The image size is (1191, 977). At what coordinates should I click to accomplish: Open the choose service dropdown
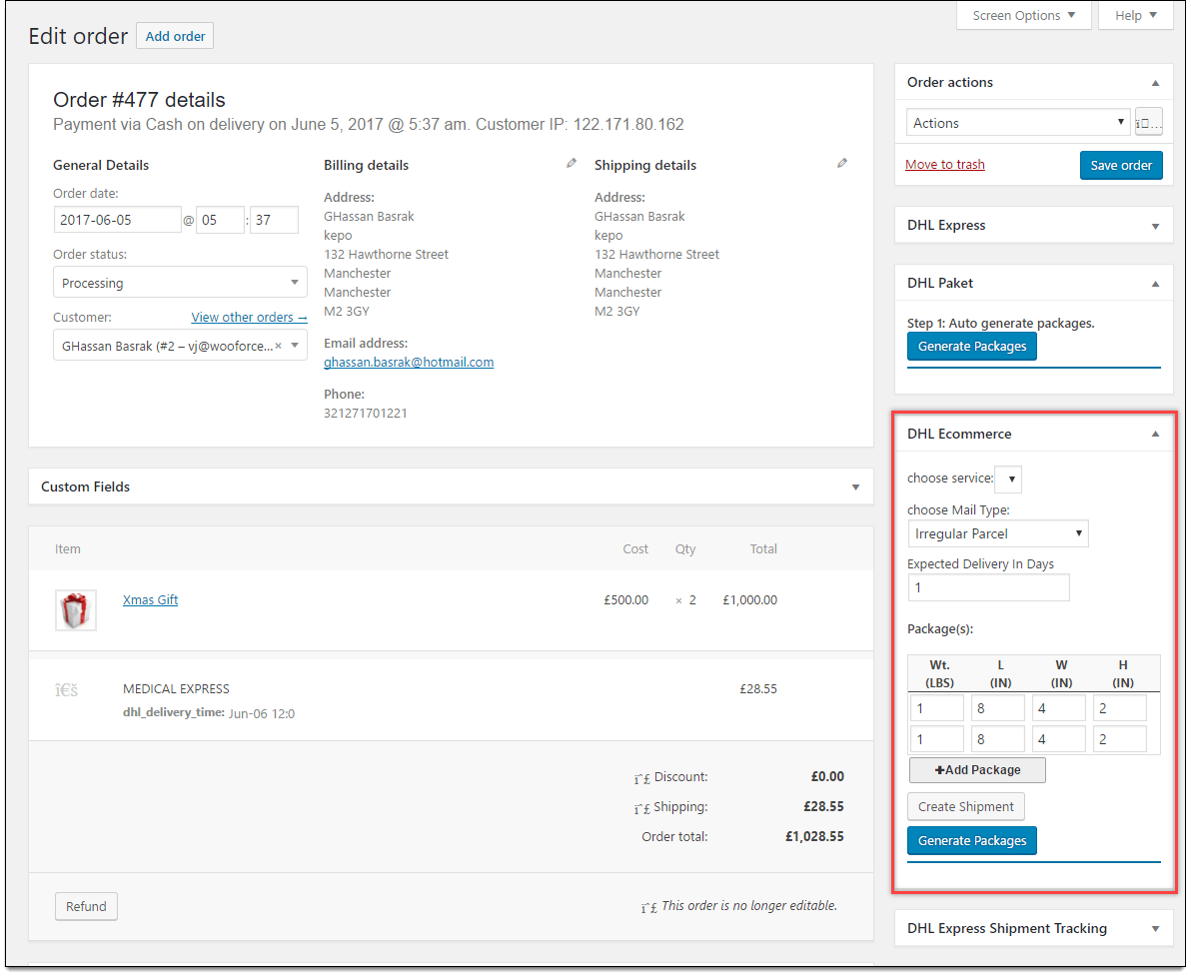(x=1008, y=479)
